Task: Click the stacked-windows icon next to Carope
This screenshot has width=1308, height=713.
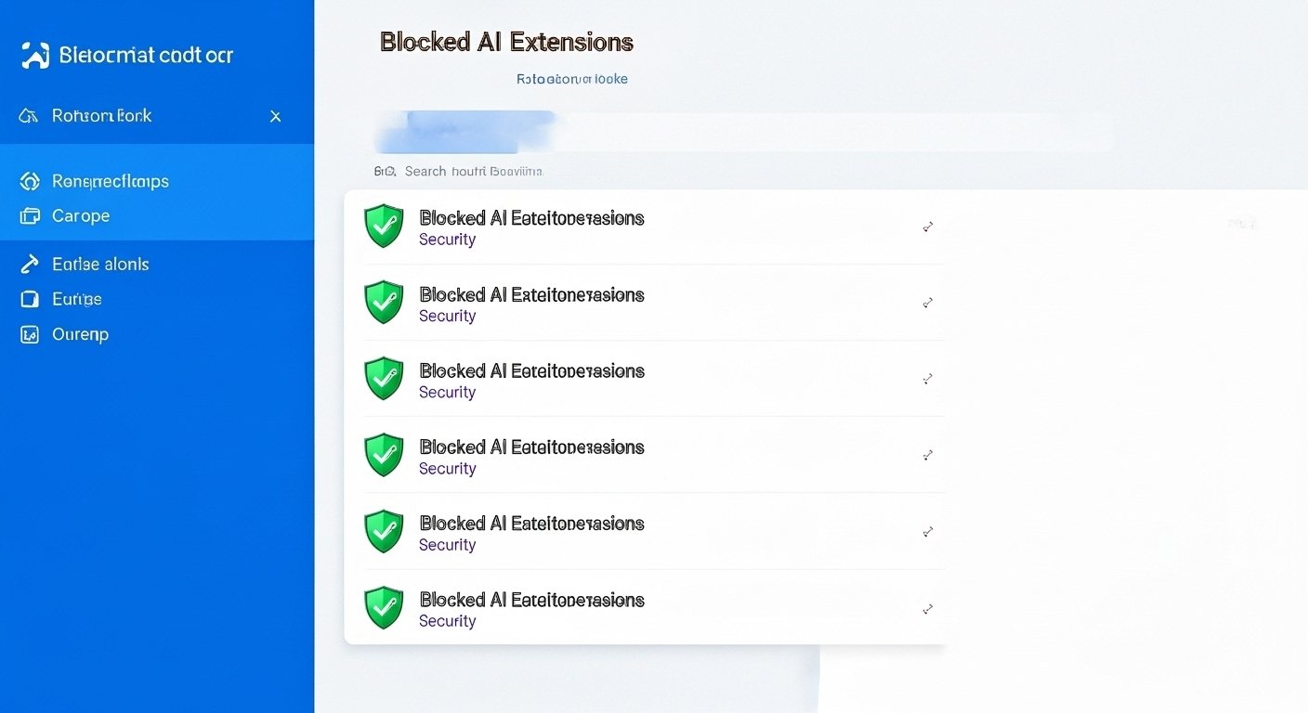Action: point(30,216)
